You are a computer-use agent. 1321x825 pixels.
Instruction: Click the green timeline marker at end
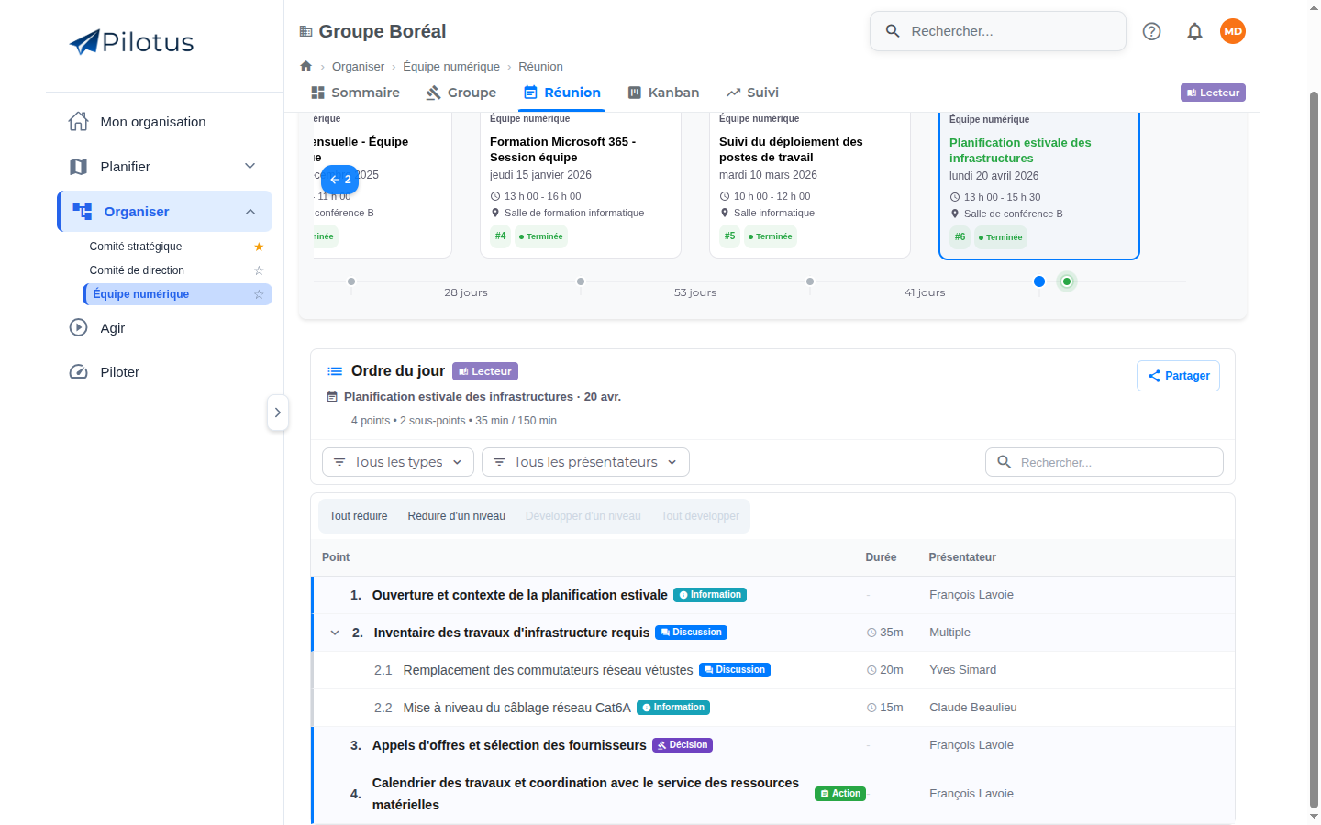point(1066,281)
